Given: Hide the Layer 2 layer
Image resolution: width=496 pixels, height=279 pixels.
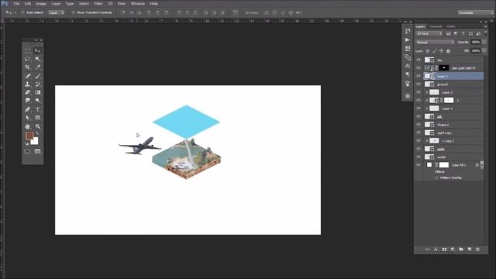Looking at the screenshot, I should coord(418,92).
